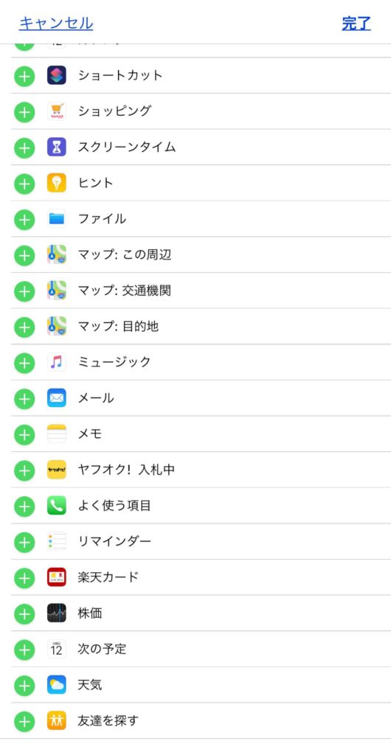Tap the ヒント lightbulb icon
This screenshot has height=755, width=391.
56,183
